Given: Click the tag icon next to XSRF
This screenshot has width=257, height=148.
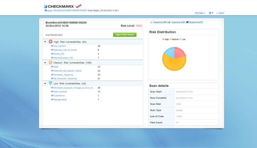Looking at the screenshot, I should point(52,67).
